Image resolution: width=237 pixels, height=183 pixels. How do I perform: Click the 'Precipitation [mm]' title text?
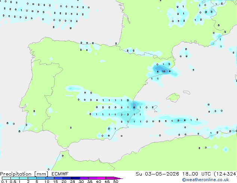point(24,174)
